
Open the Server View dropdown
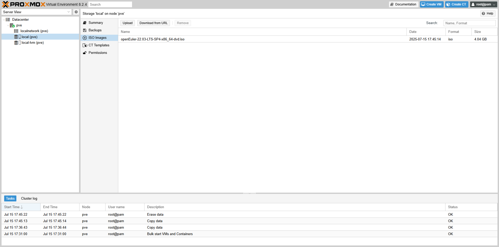[x=69, y=12]
